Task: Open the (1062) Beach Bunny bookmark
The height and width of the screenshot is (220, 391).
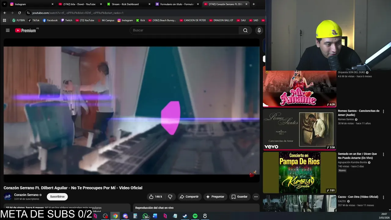Action: pyautogui.click(x=162, y=20)
